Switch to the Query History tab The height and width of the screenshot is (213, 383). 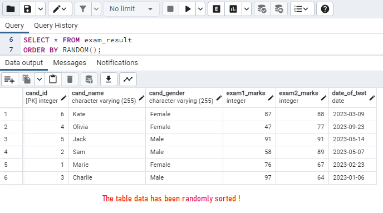[x=56, y=26]
